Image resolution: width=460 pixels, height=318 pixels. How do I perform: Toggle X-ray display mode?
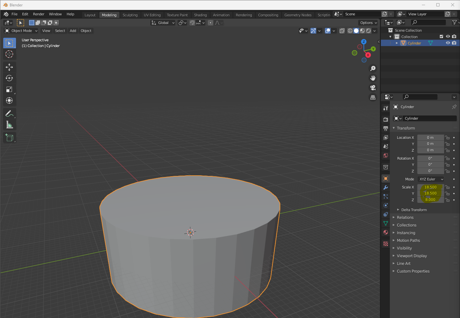(x=342, y=31)
